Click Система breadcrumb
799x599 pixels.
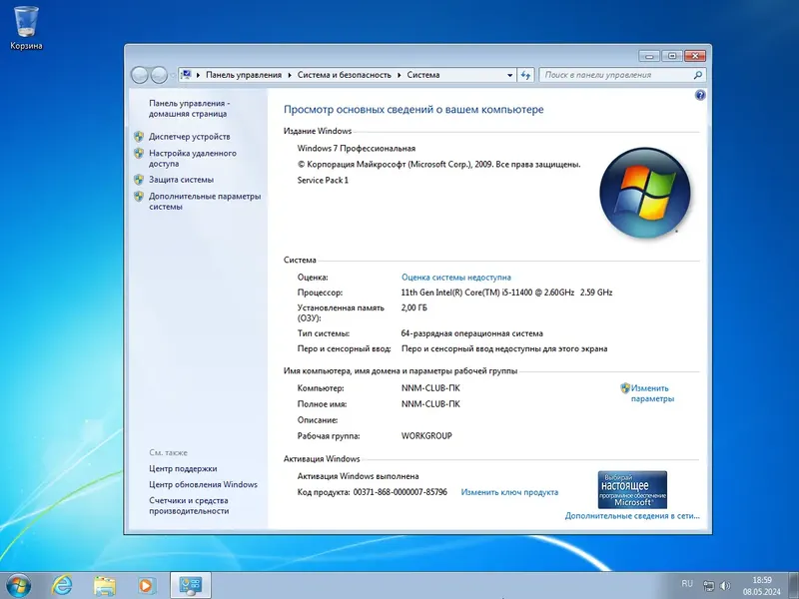click(422, 75)
